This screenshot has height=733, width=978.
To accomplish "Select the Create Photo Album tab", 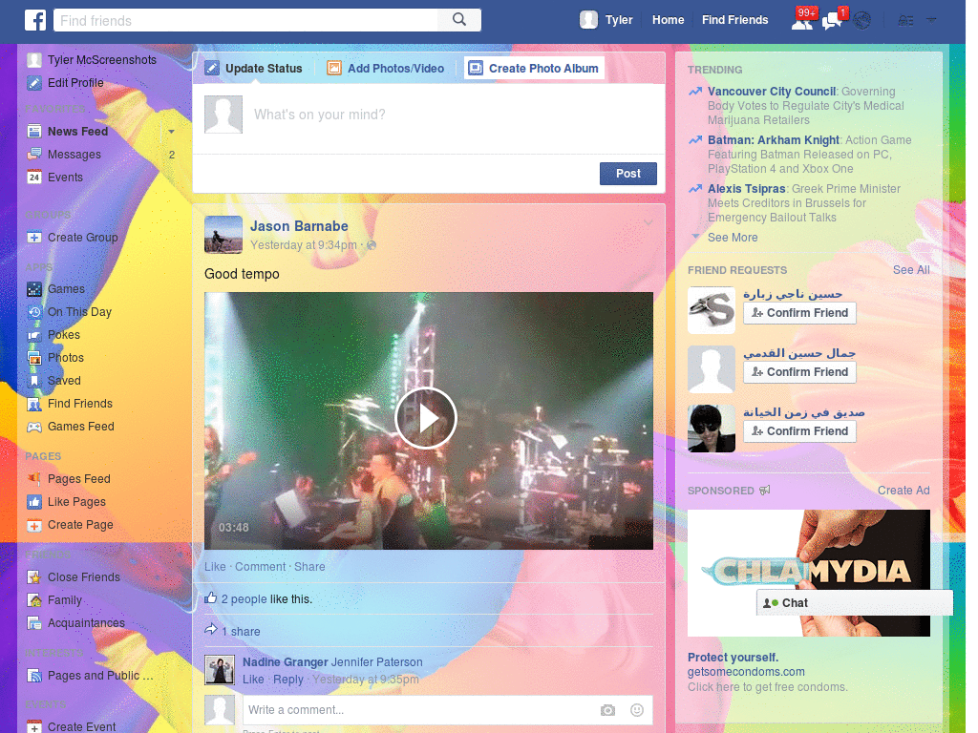I will pos(534,68).
